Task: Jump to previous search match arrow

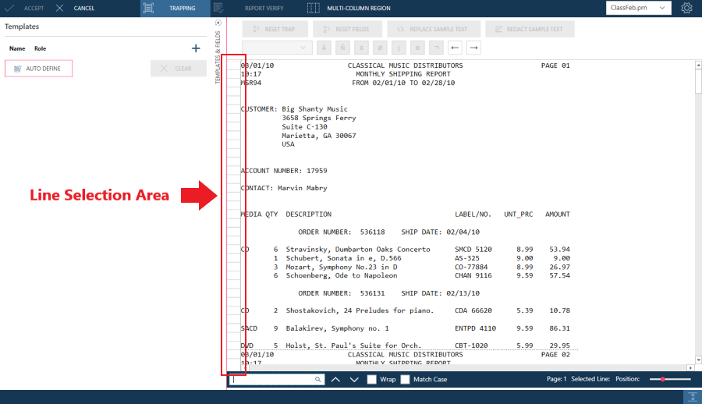Action: pos(335,379)
